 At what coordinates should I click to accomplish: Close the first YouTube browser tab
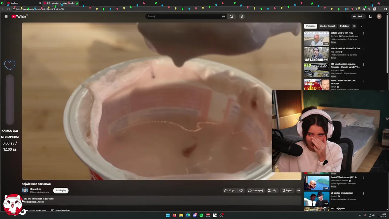tap(40, 3)
